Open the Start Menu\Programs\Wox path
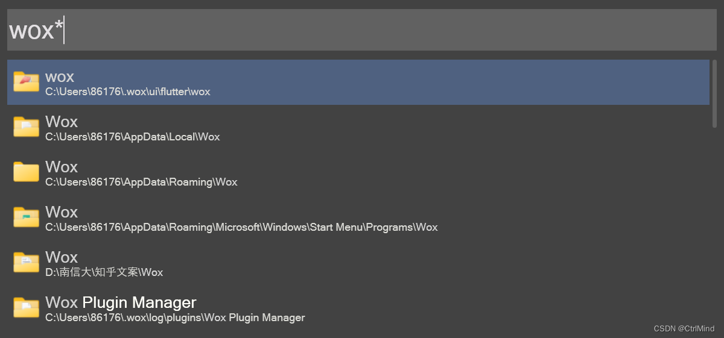Viewport: 724px width, 338px height. point(241,228)
